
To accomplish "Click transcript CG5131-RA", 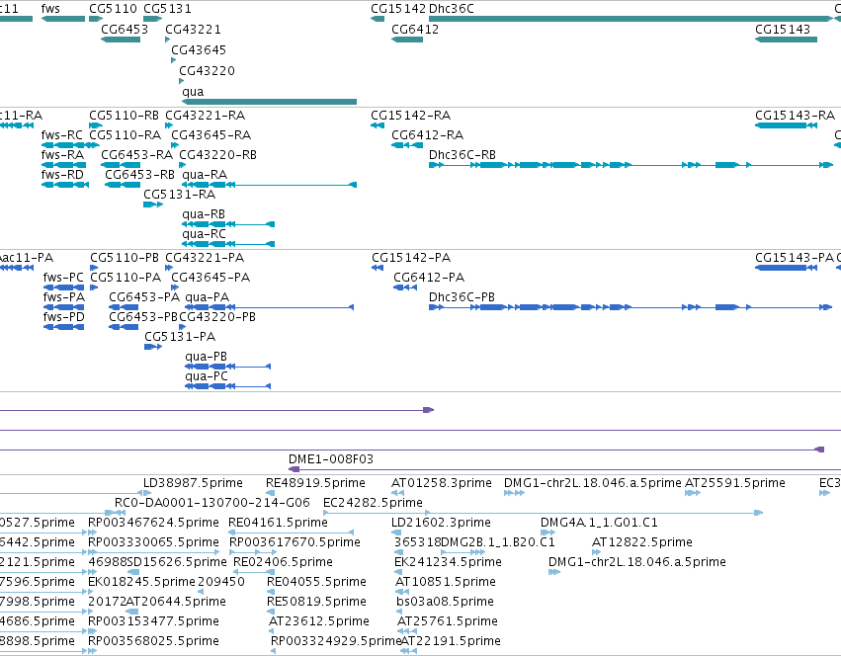I will pyautogui.click(x=153, y=205).
